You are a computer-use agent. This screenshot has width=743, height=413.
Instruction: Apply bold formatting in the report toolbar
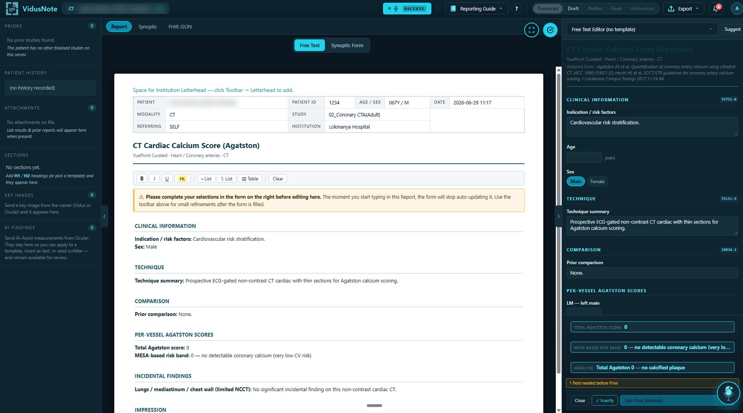point(142,179)
